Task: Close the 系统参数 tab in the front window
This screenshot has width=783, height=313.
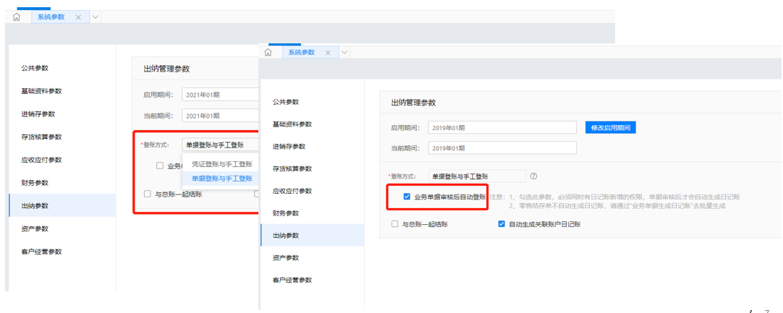Action: 328,53
